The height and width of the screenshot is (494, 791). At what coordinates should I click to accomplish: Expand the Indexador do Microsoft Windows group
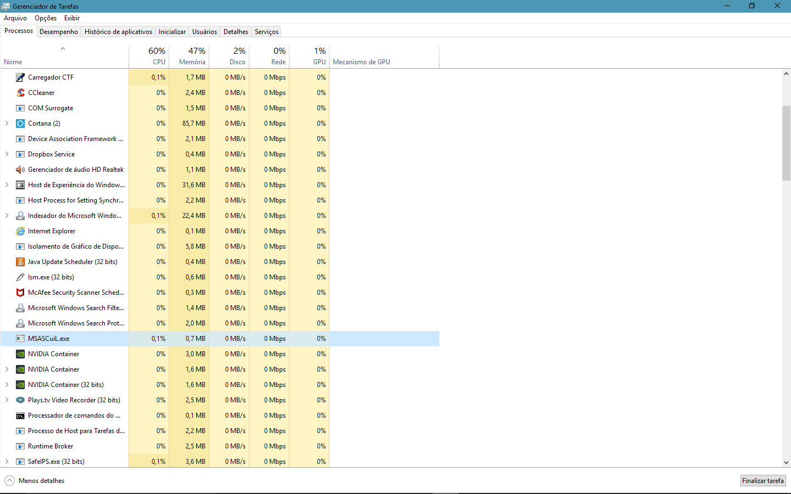click(x=7, y=216)
